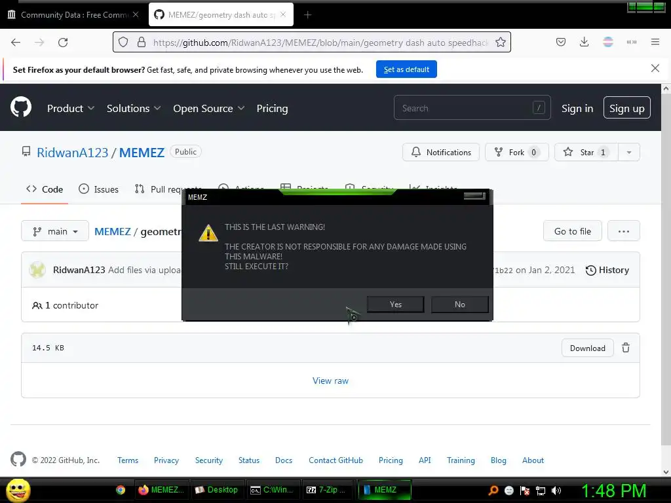Click the RidwanA123 commit avatar
The width and height of the screenshot is (671, 503).
37,270
